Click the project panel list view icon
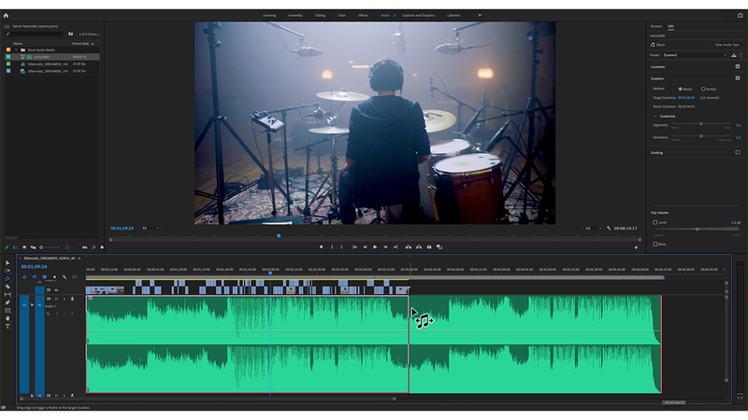 click(x=15, y=247)
